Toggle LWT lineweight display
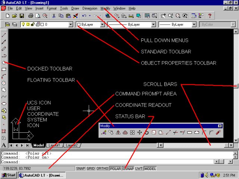This screenshot has height=179, width=239. pyautogui.click(x=139, y=169)
